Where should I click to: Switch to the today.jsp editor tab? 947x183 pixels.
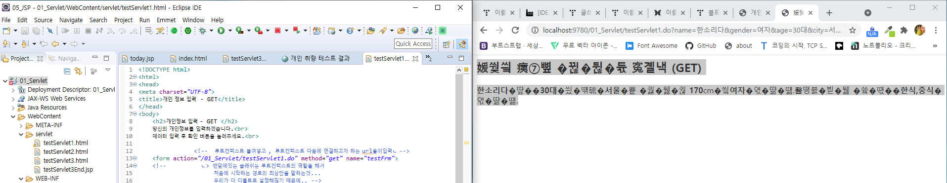pyautogui.click(x=138, y=58)
